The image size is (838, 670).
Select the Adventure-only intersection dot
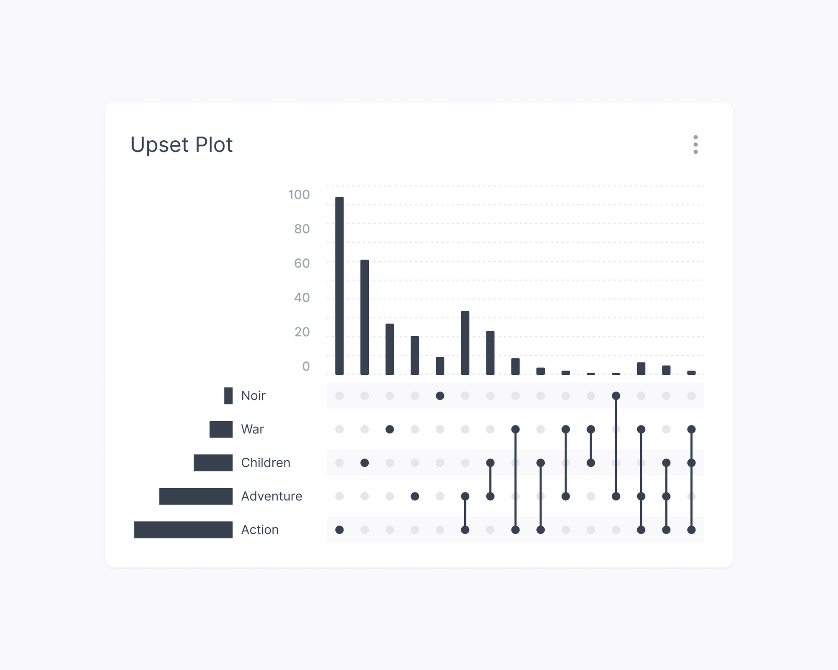415,496
